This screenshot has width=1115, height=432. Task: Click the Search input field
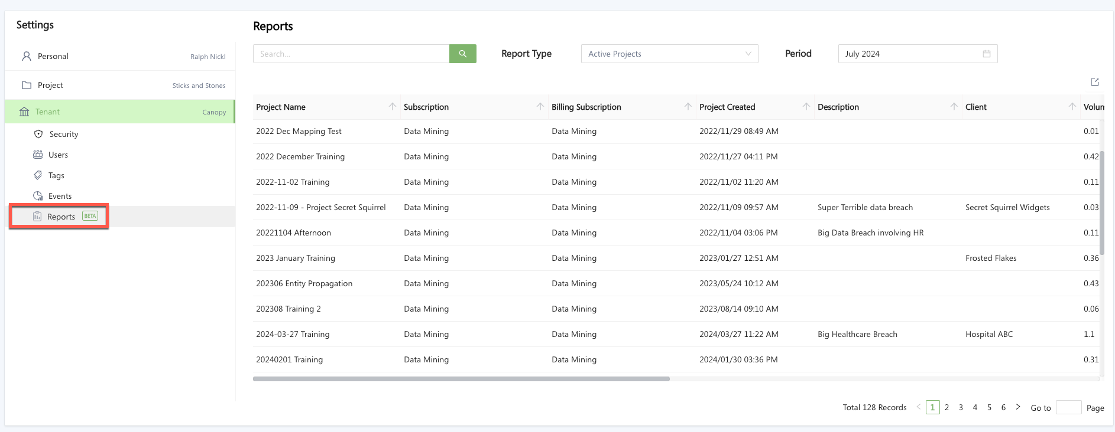coord(351,54)
